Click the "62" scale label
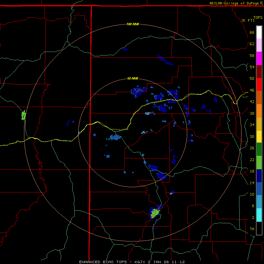 coord(252,44)
